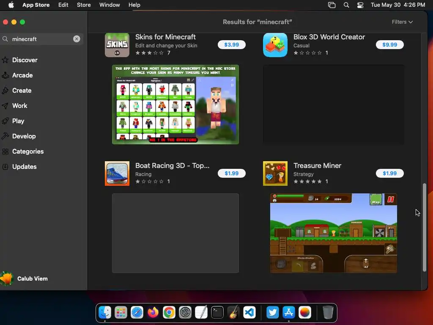Click the search magnifier in the sidebar
This screenshot has width=433, height=325.
(x=5, y=39)
